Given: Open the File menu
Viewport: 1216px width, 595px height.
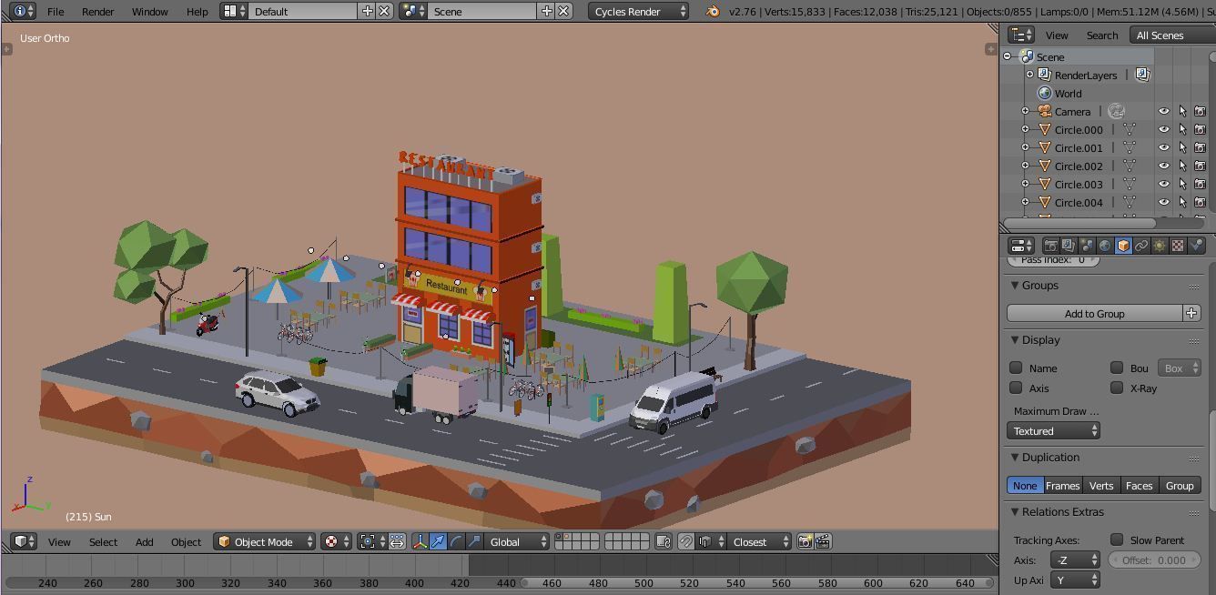Looking at the screenshot, I should [x=56, y=11].
